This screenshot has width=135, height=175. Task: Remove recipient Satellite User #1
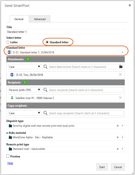click(x=120, y=98)
